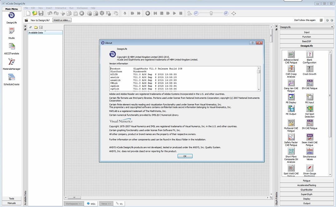This screenshot has width=336, height=207.
Task: Click the stop square button in toolbar
Action: (x=162, y=13)
